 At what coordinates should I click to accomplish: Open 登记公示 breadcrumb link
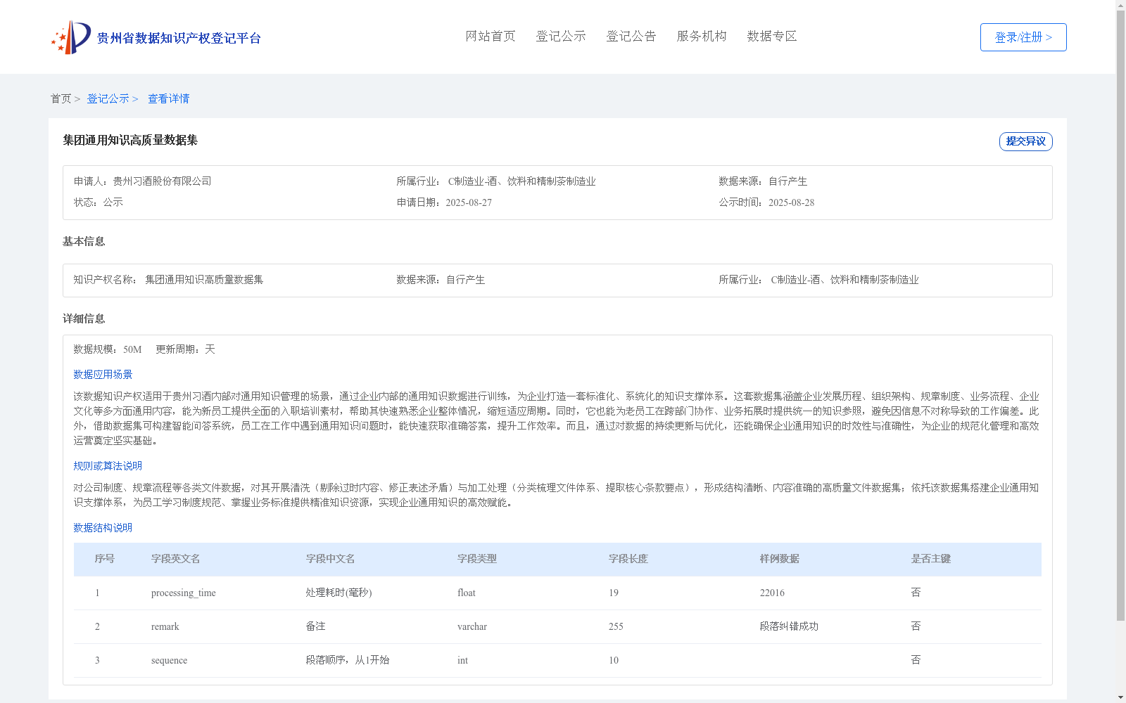108,98
